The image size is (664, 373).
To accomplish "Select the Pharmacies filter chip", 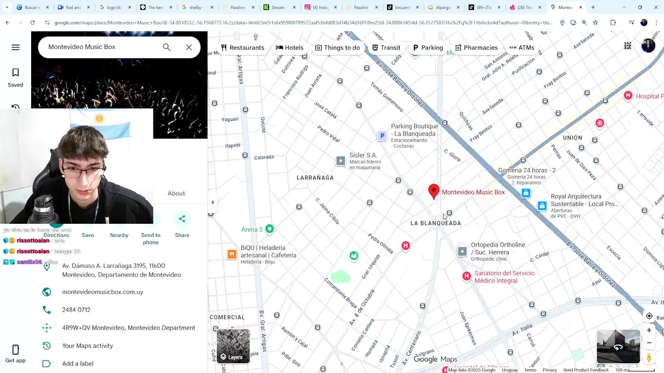I will pyautogui.click(x=476, y=48).
